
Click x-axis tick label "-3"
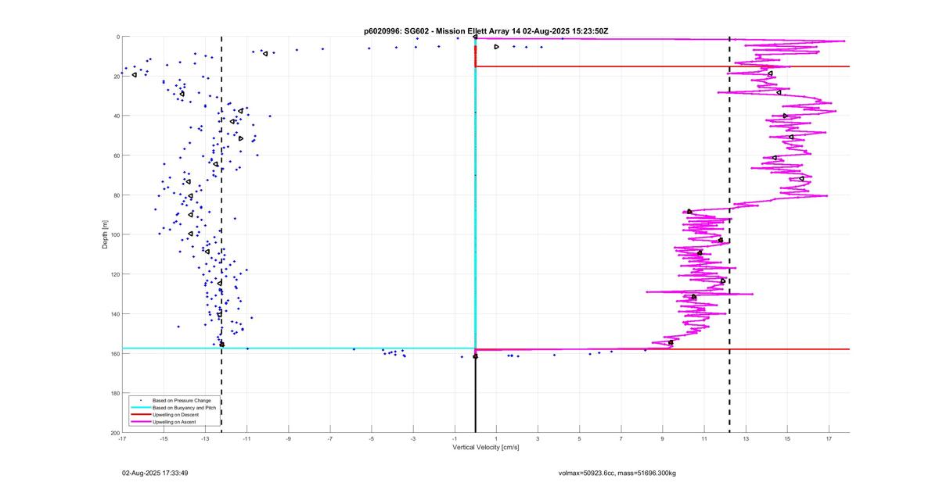(412, 439)
